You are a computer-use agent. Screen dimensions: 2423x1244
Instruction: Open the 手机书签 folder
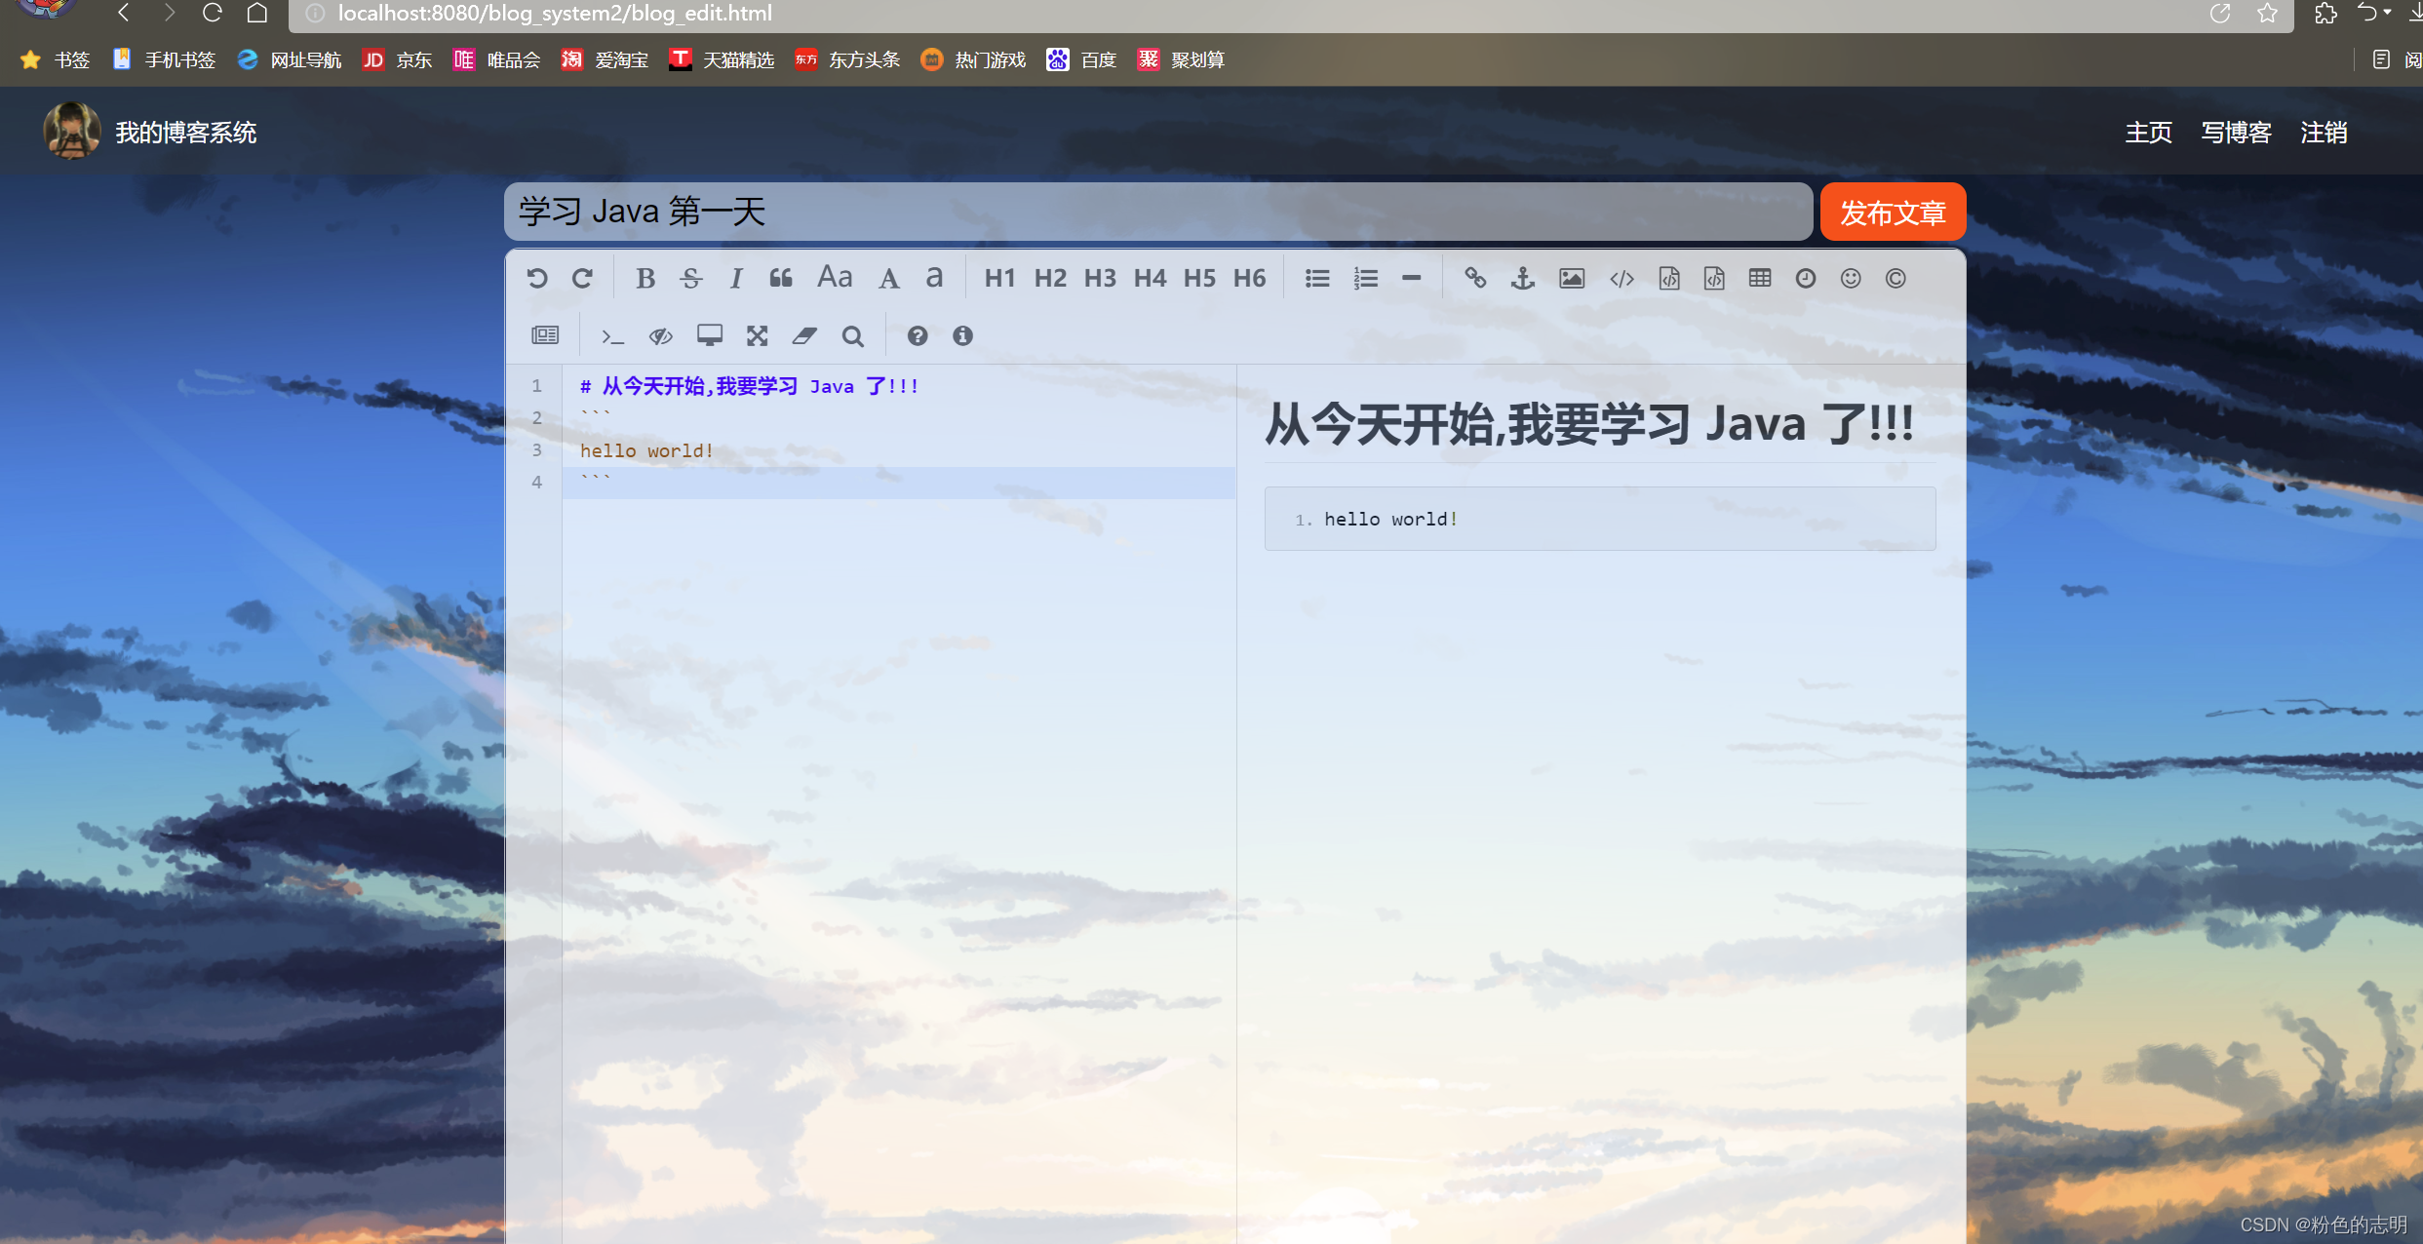point(164,59)
